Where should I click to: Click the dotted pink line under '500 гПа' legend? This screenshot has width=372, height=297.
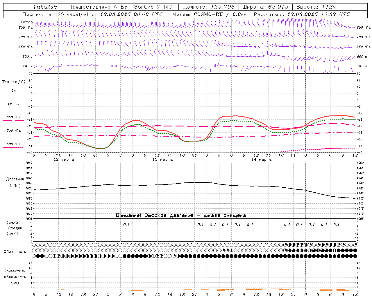(13, 147)
